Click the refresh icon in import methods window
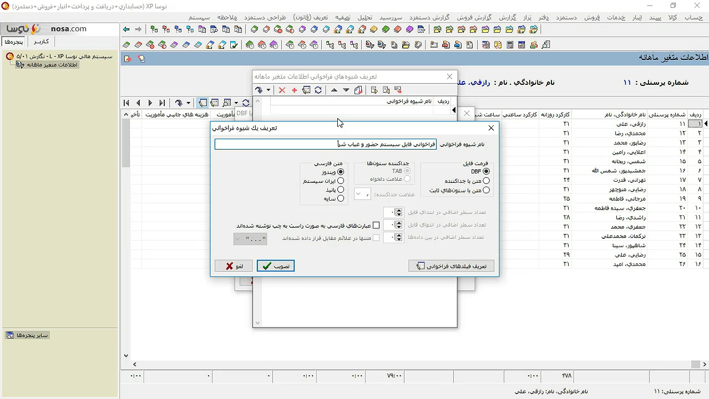Image resolution: width=709 pixels, height=399 pixels. click(318, 90)
